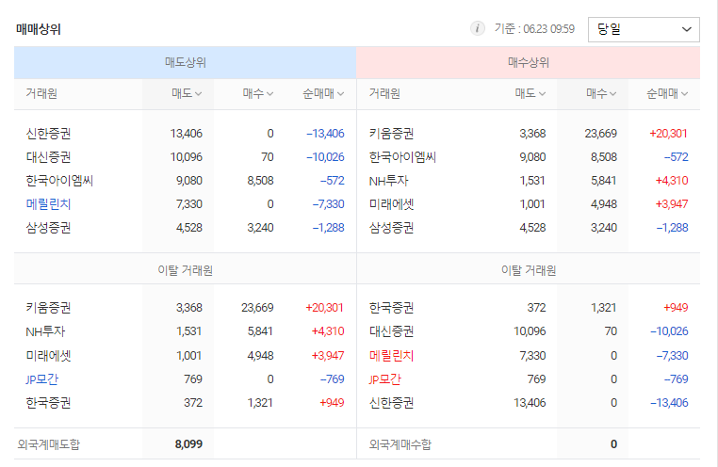Click red JP모간 in 매수상위 이탈 list
This screenshot has height=467, width=718.
[385, 379]
